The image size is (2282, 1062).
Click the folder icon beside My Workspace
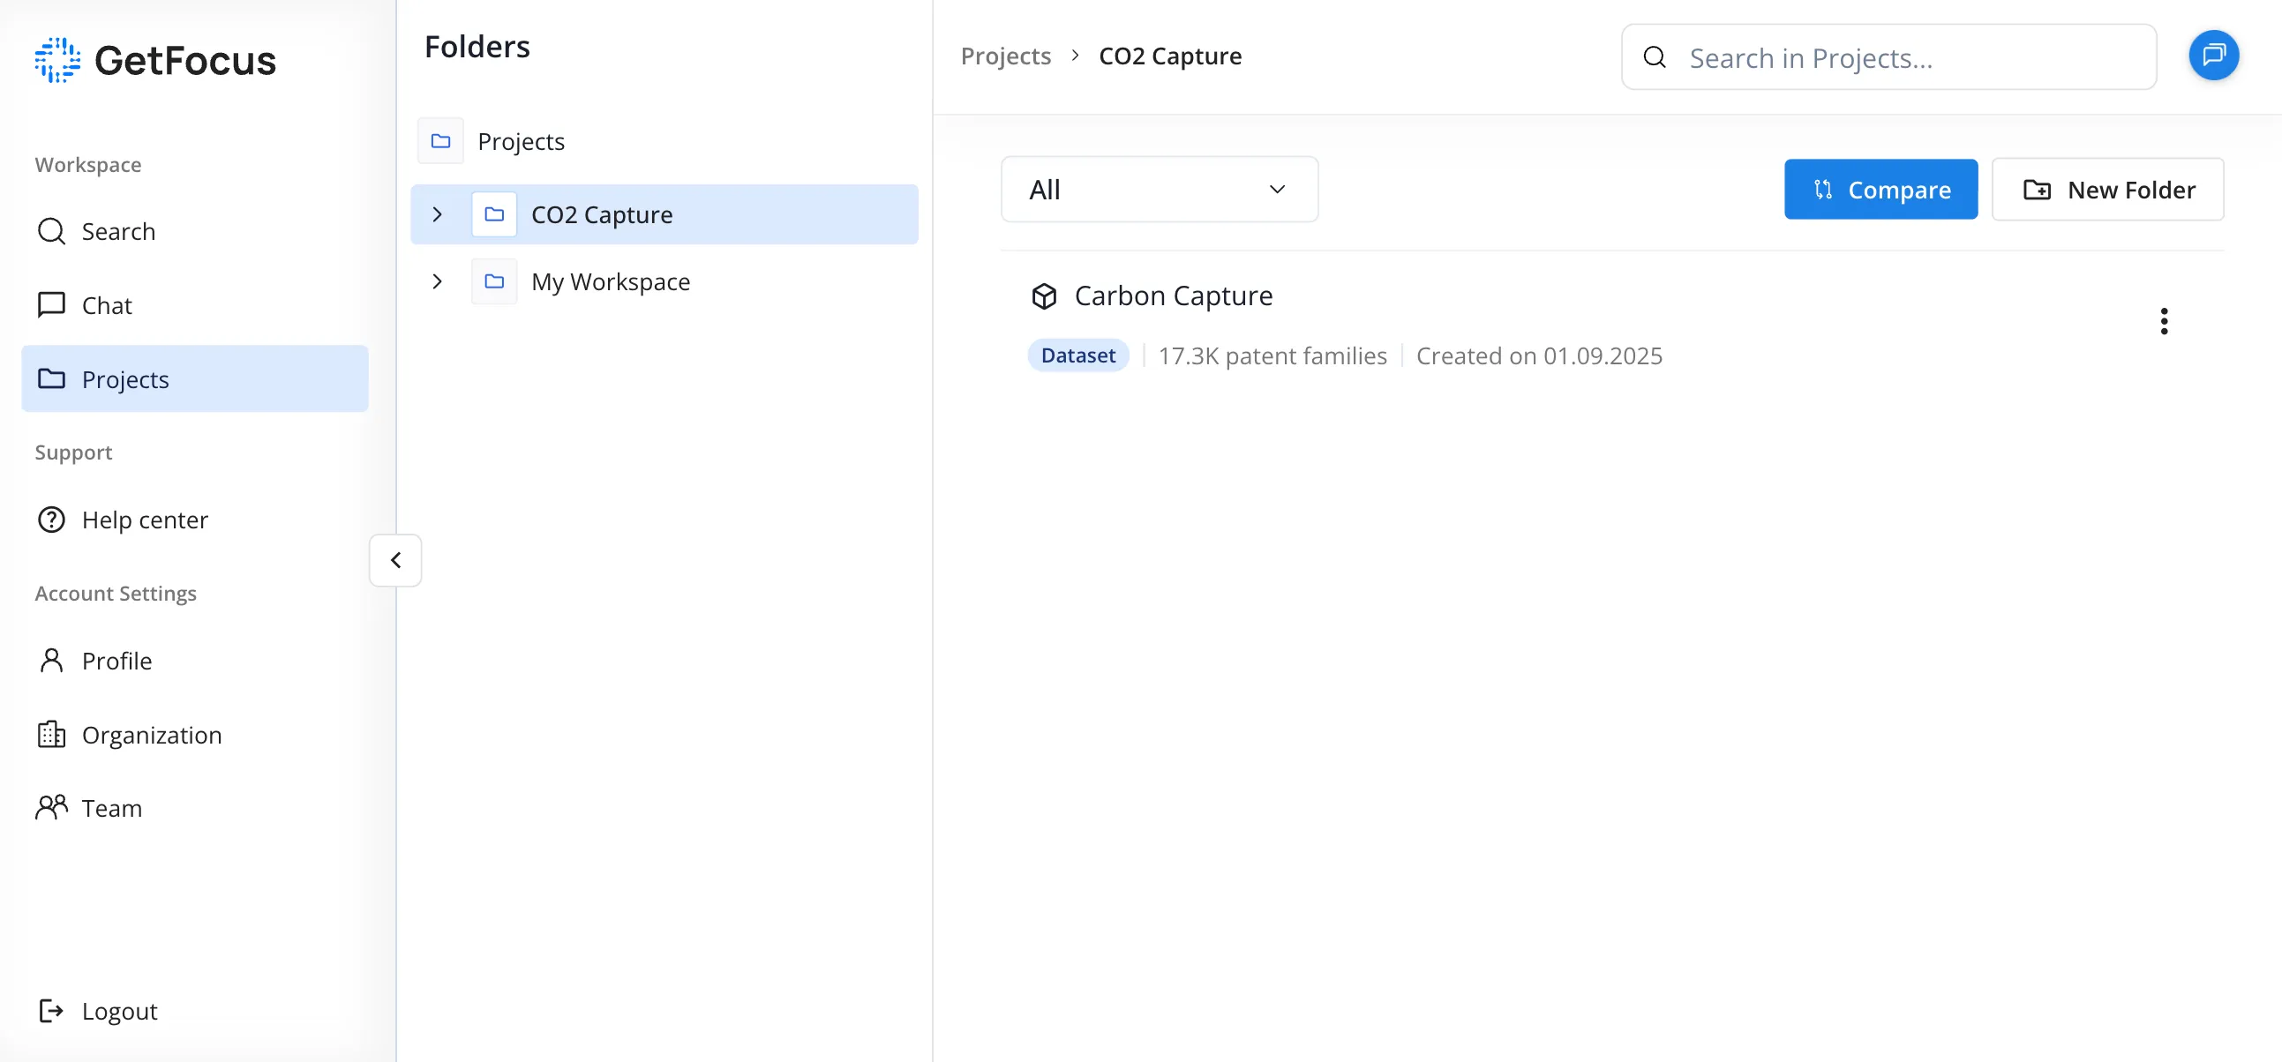tap(494, 281)
